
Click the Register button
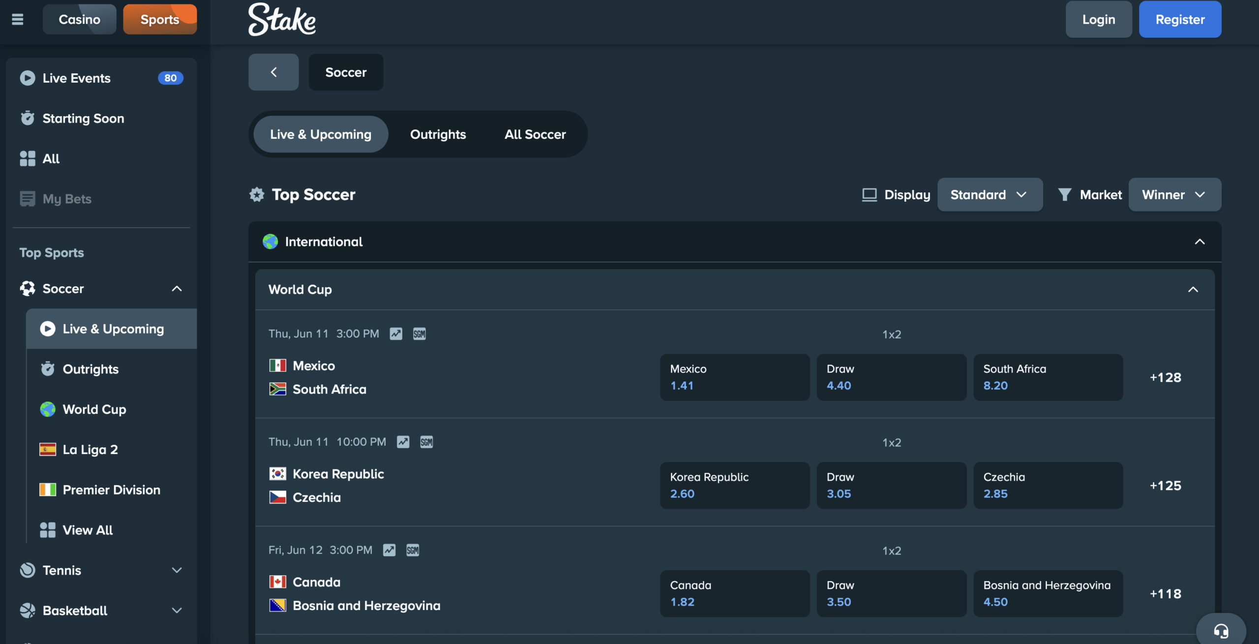pos(1180,19)
